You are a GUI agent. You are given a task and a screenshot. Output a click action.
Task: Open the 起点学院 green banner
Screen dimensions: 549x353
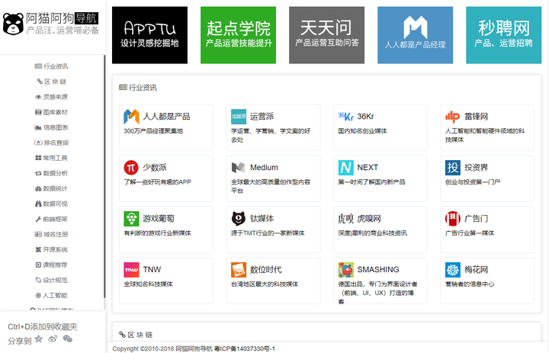click(x=238, y=35)
